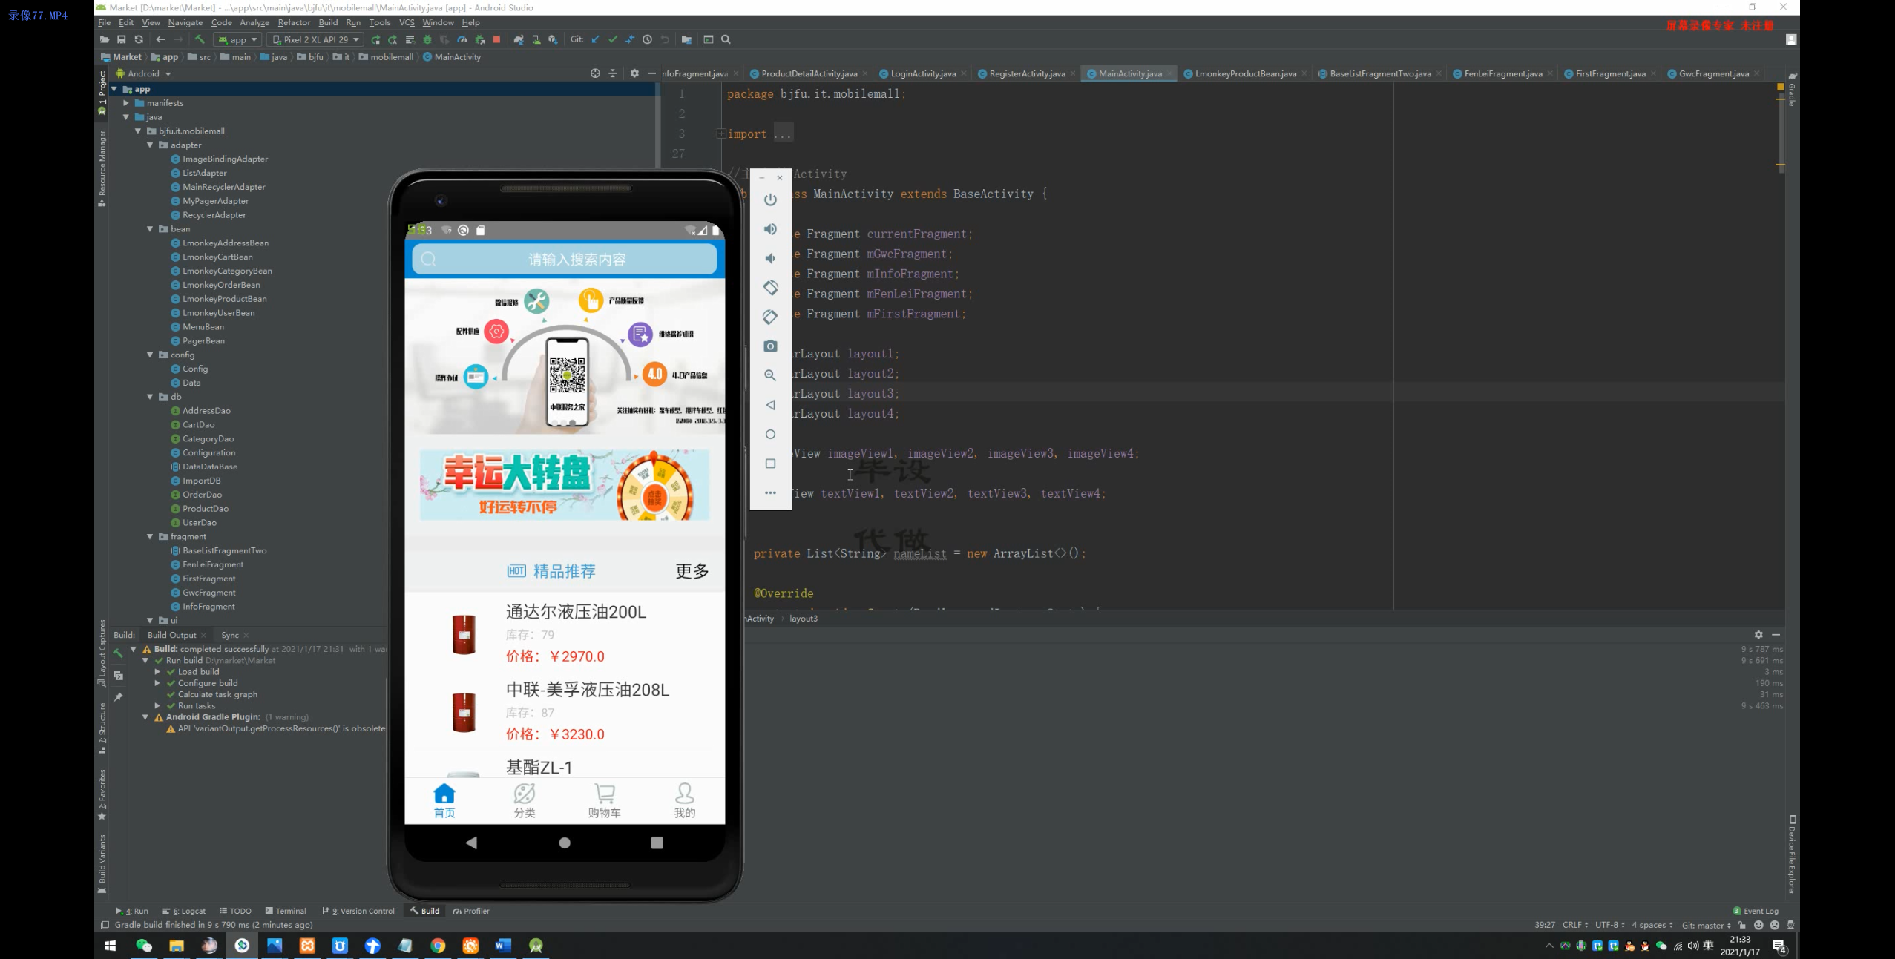Click emulator more options ellipsis button
This screenshot has height=959, width=1895.
pyautogui.click(x=770, y=492)
